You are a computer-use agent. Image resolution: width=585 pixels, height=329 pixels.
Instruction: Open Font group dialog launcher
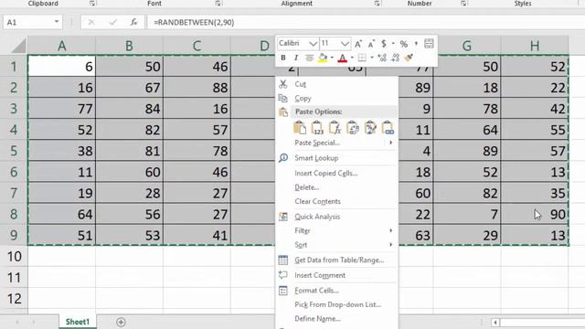(x=218, y=4)
